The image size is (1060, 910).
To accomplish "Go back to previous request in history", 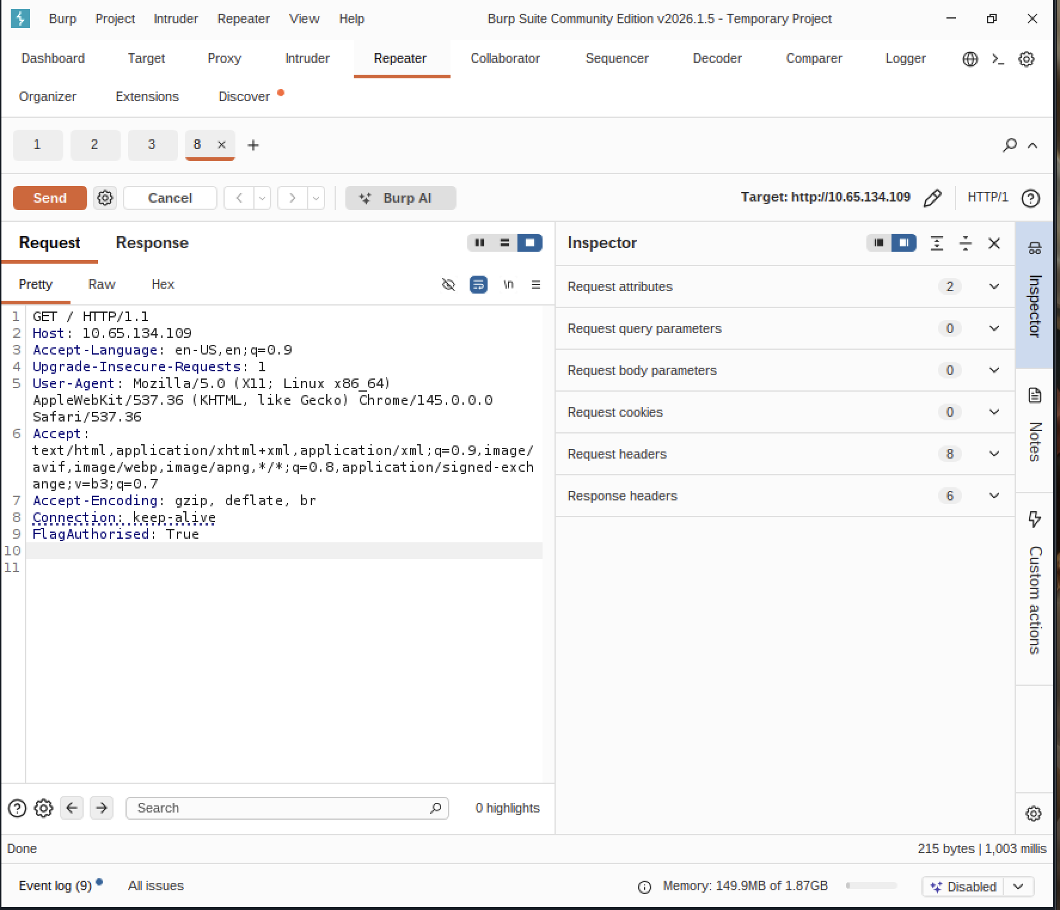I will click(239, 198).
